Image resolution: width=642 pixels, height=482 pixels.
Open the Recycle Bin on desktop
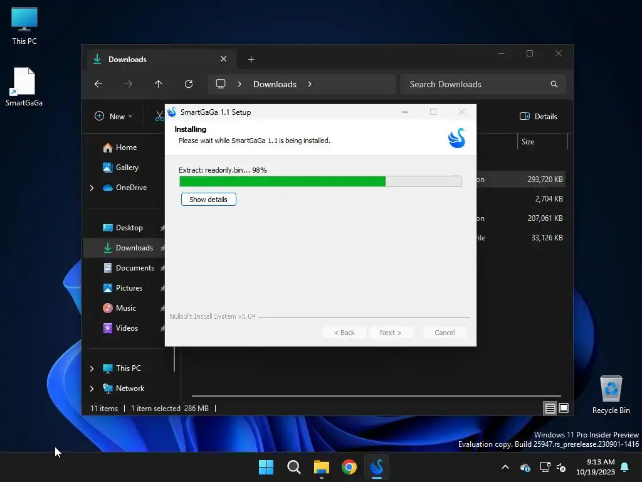[x=611, y=395]
